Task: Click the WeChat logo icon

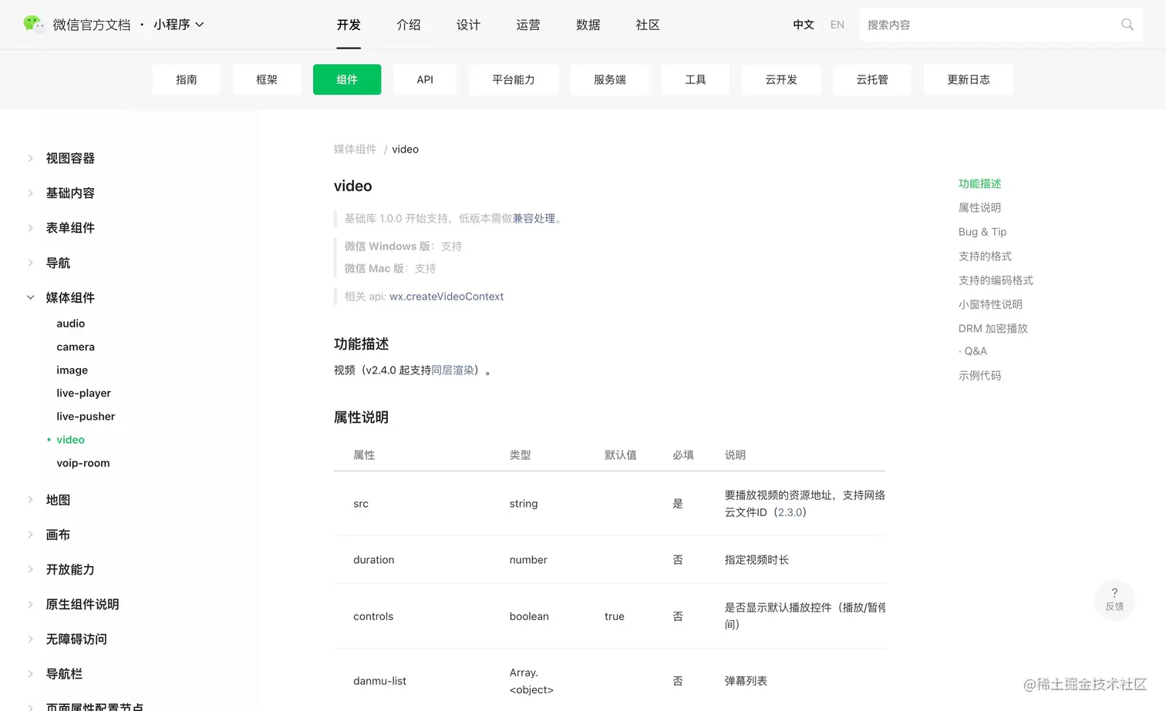Action: tap(33, 24)
